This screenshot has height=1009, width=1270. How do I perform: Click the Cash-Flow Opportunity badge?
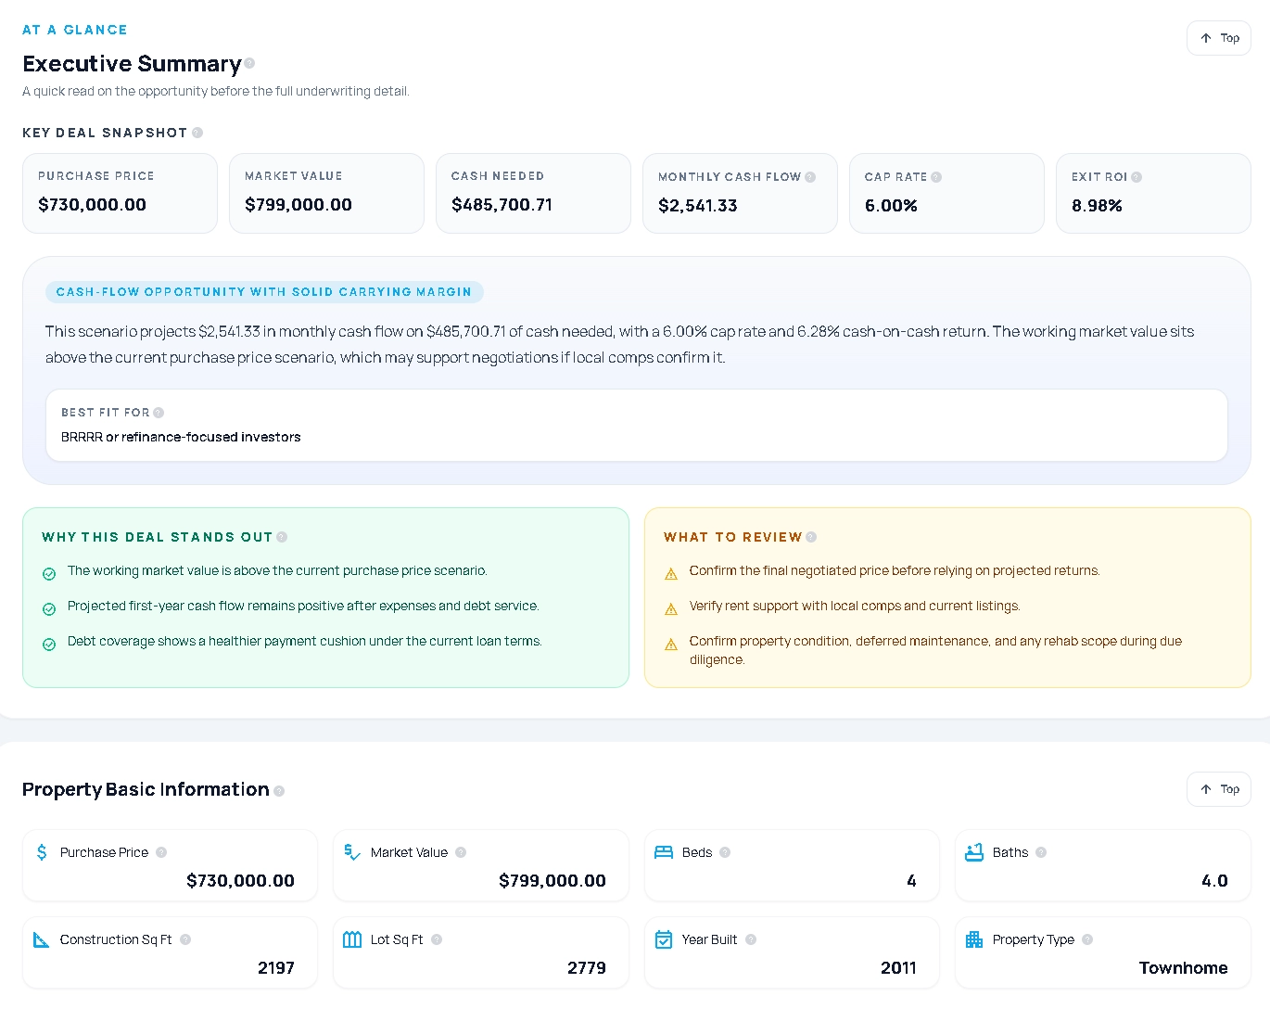[265, 291]
